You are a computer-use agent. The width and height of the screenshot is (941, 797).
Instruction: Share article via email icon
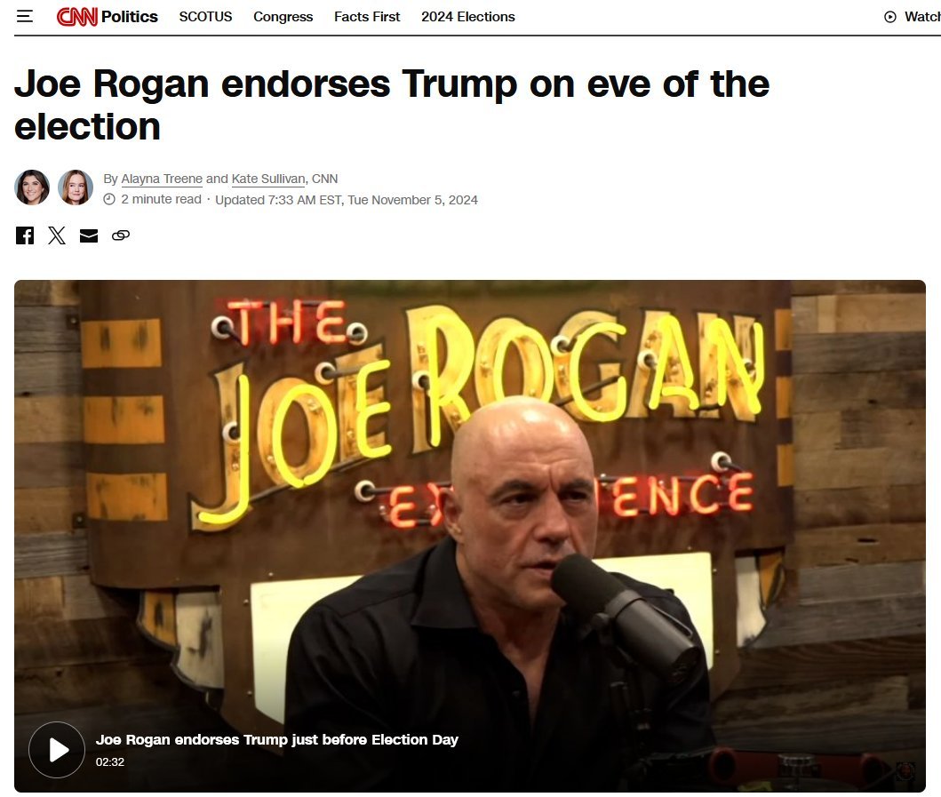[89, 235]
